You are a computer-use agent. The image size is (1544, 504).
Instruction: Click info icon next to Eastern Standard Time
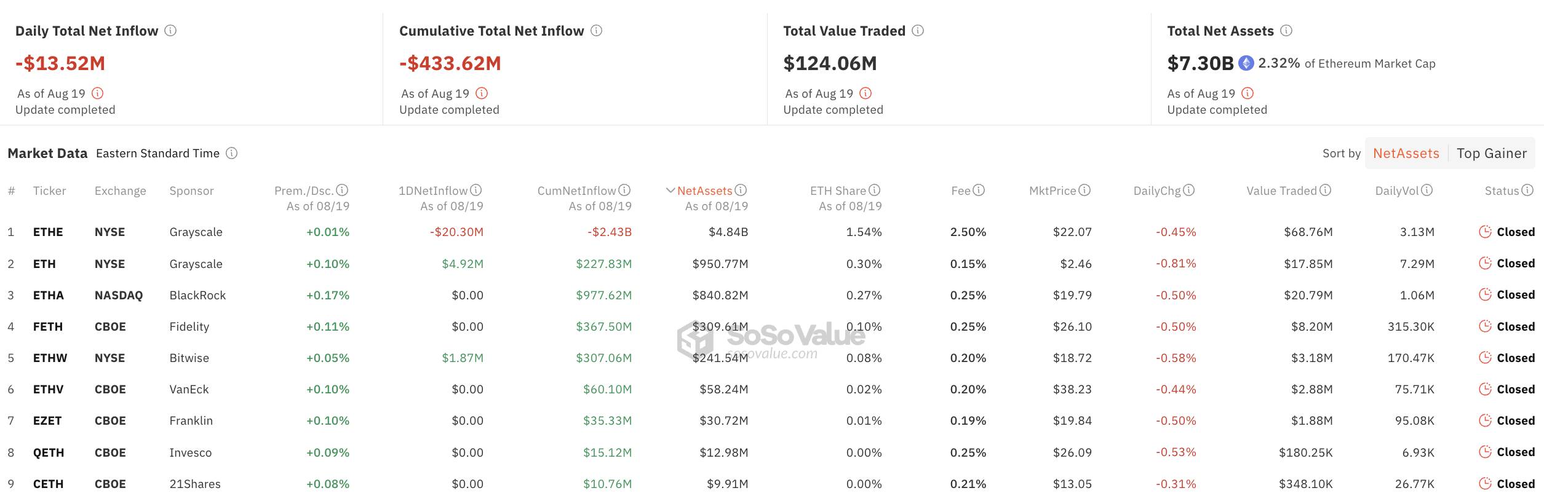click(231, 153)
